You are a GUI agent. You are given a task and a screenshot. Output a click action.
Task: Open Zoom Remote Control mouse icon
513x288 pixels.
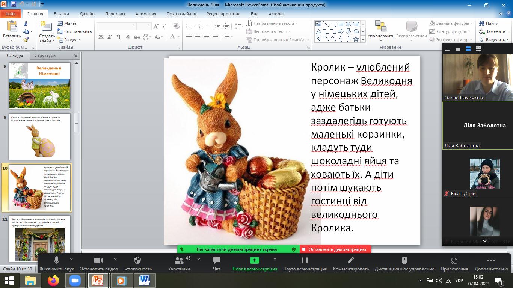tap(404, 261)
